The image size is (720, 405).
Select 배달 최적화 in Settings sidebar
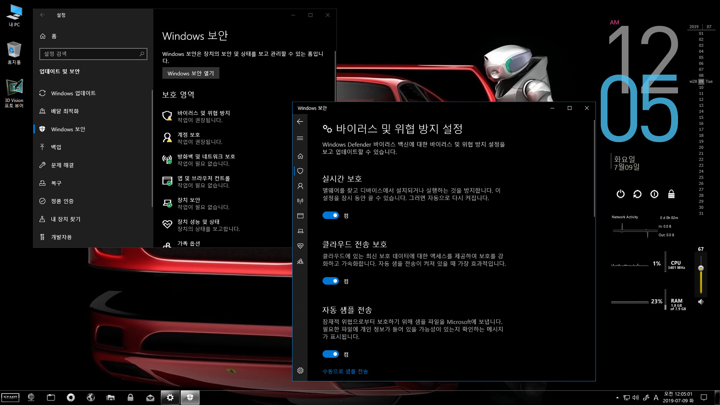click(x=93, y=111)
